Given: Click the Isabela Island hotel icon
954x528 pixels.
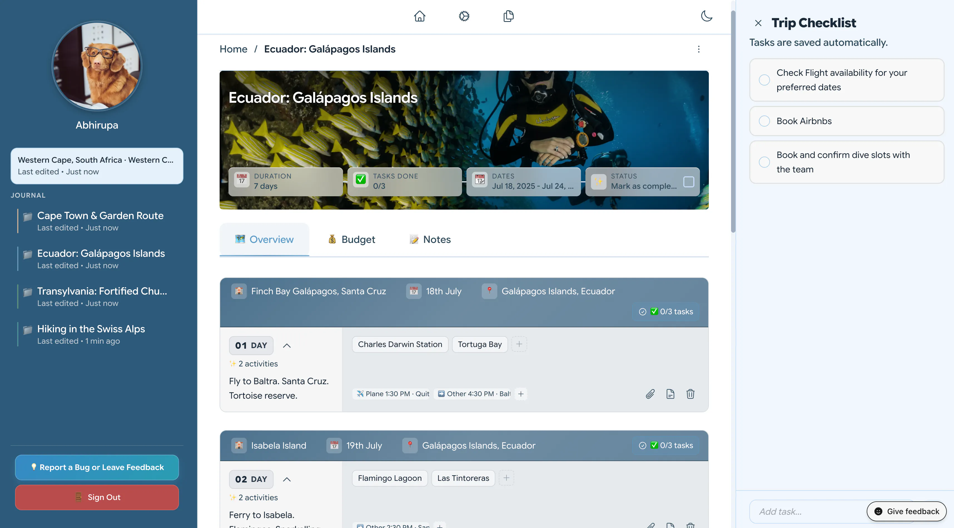Looking at the screenshot, I should pos(239,446).
